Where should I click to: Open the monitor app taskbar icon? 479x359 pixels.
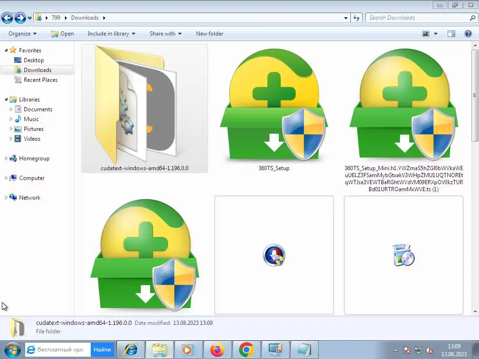pyautogui.click(x=275, y=350)
